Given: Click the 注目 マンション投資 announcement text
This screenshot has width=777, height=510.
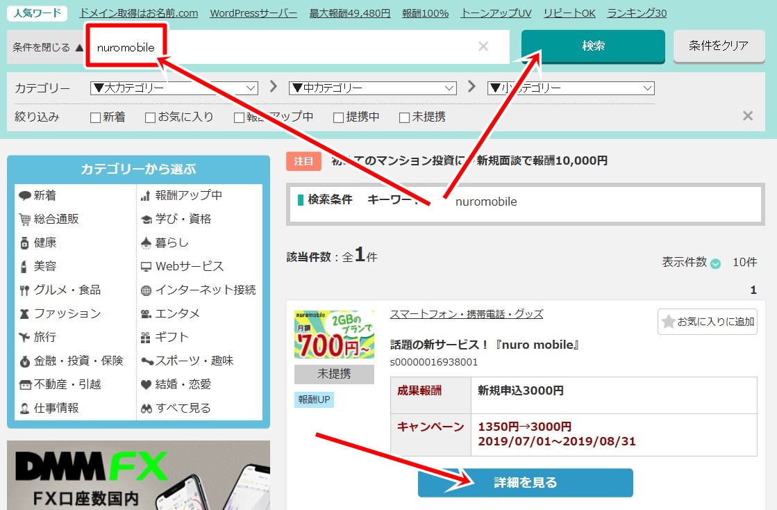Looking at the screenshot, I should [469, 161].
